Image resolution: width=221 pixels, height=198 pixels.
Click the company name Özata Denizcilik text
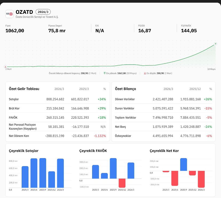click(37, 17)
